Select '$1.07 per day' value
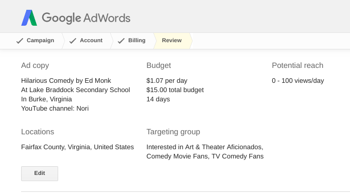The height and width of the screenshot is (195, 350). click(x=167, y=81)
